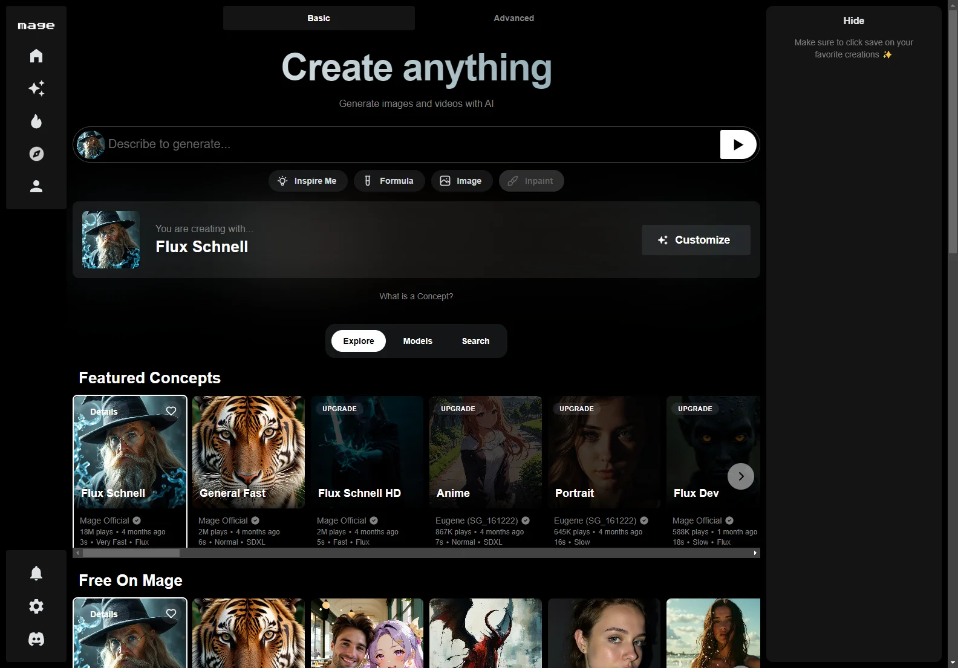Select the Explore tab
Viewport: 958px width, 668px height.
[x=359, y=341]
